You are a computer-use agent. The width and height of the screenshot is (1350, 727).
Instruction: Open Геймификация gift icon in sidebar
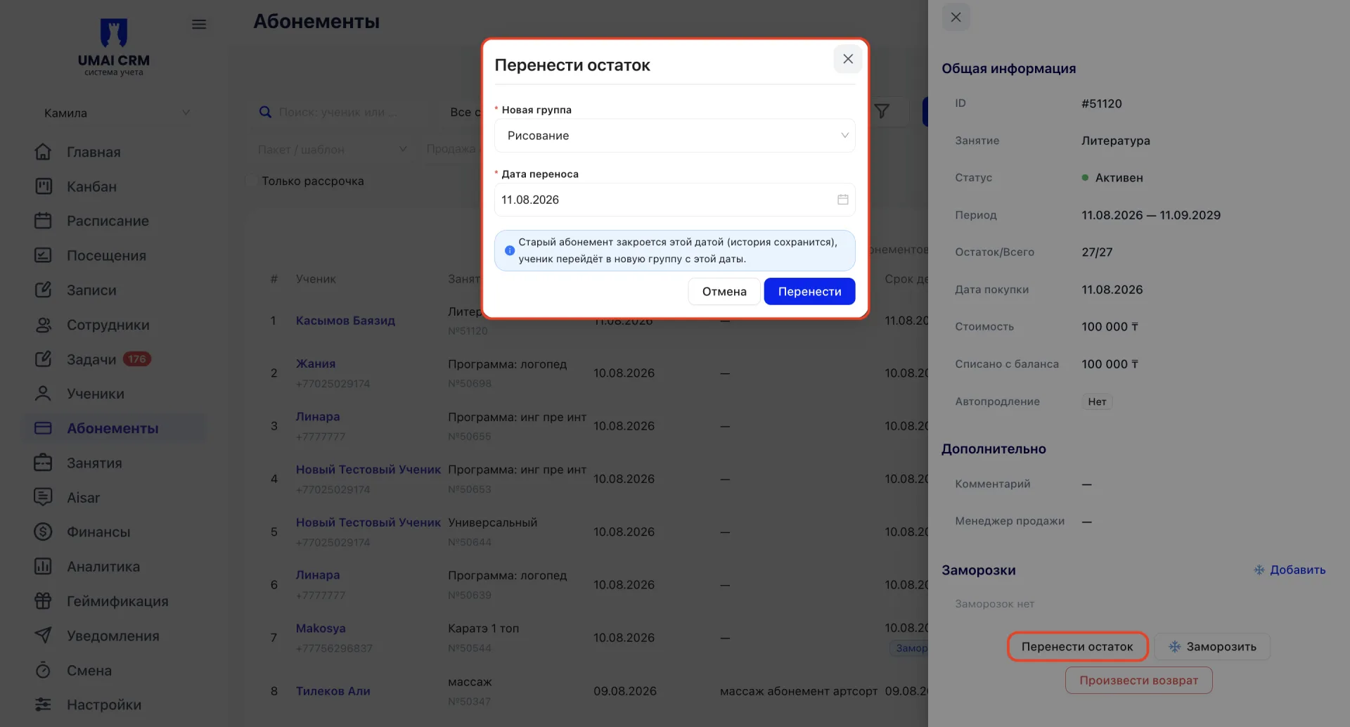click(x=43, y=601)
